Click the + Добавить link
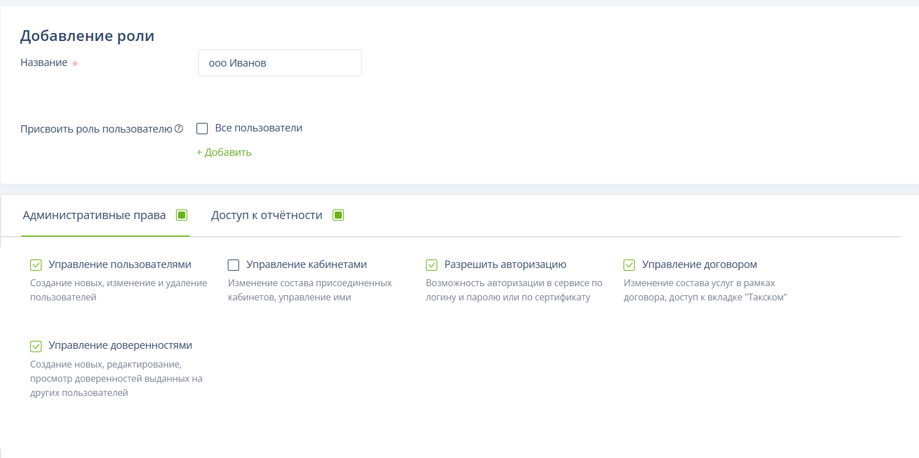919x458 pixels. pos(224,152)
